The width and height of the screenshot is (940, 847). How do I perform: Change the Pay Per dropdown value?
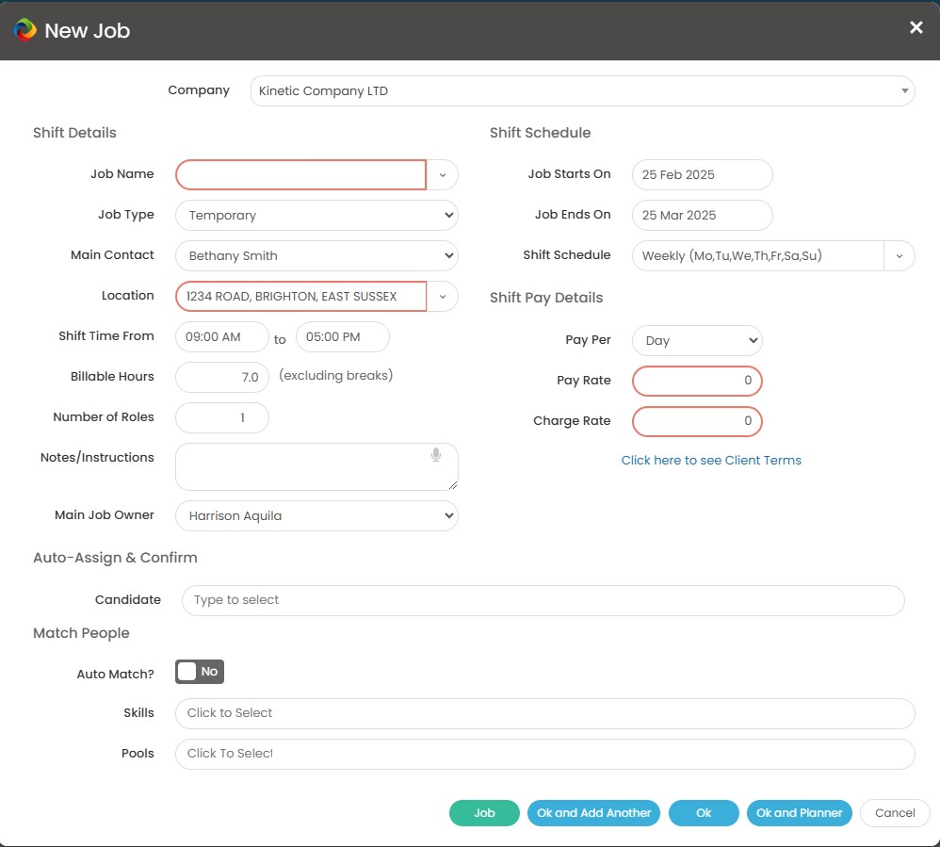(697, 341)
